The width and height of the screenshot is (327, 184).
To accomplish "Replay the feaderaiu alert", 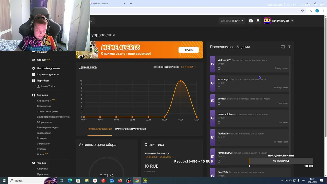I will [x=219, y=142].
